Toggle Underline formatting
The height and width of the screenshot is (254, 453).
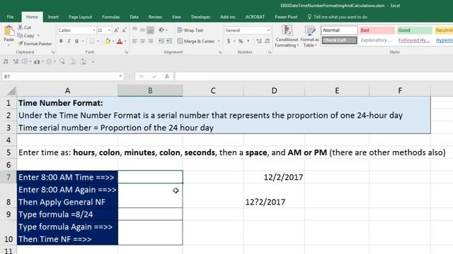[77, 41]
